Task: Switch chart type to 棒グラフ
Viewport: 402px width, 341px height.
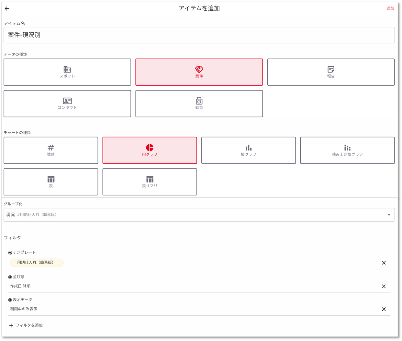Action: pos(248,150)
